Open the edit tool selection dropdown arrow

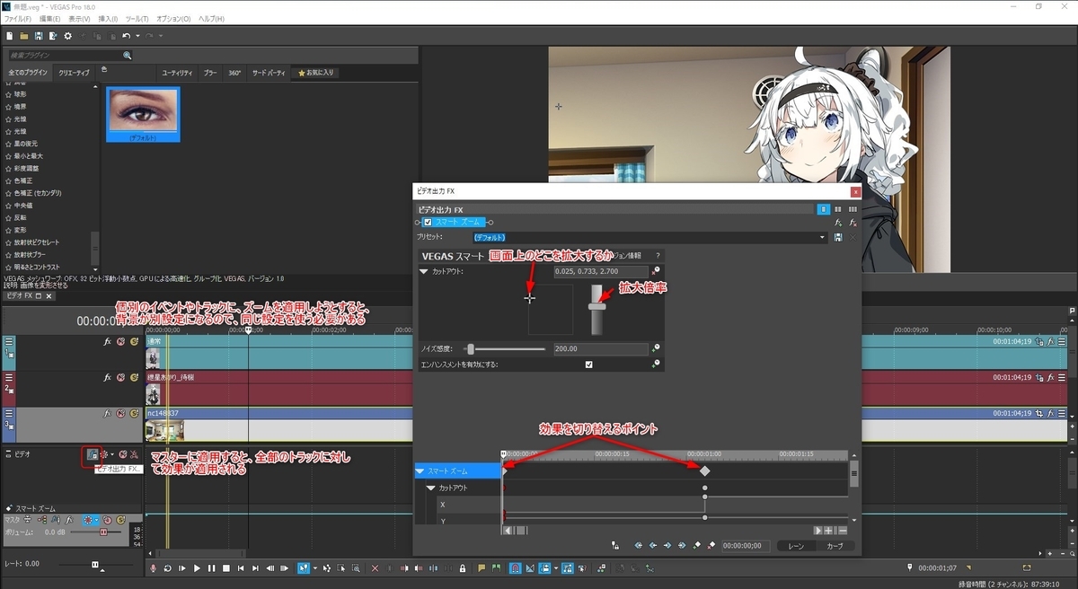pyautogui.click(x=314, y=568)
